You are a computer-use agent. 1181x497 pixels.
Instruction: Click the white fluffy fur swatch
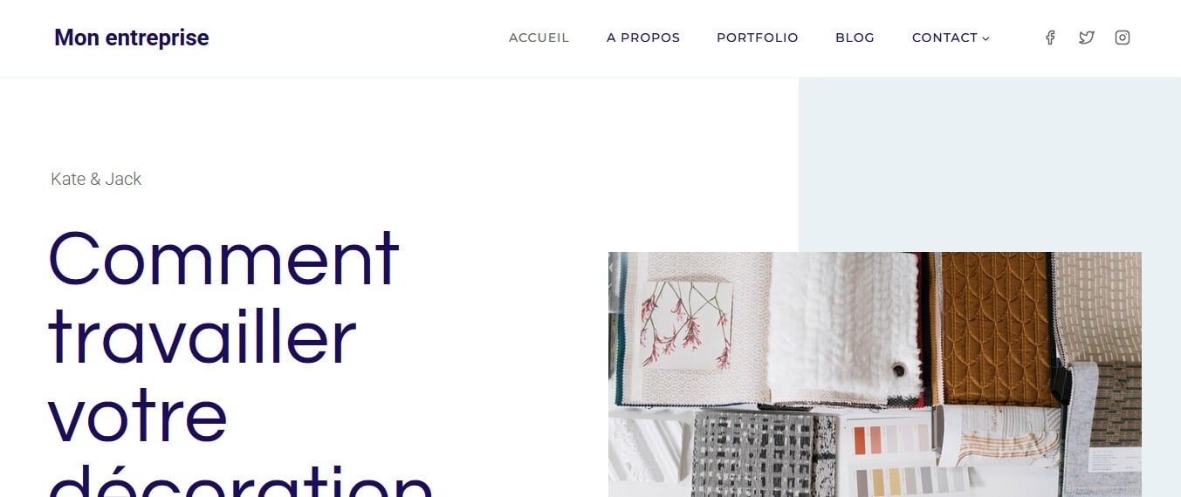coord(843,328)
